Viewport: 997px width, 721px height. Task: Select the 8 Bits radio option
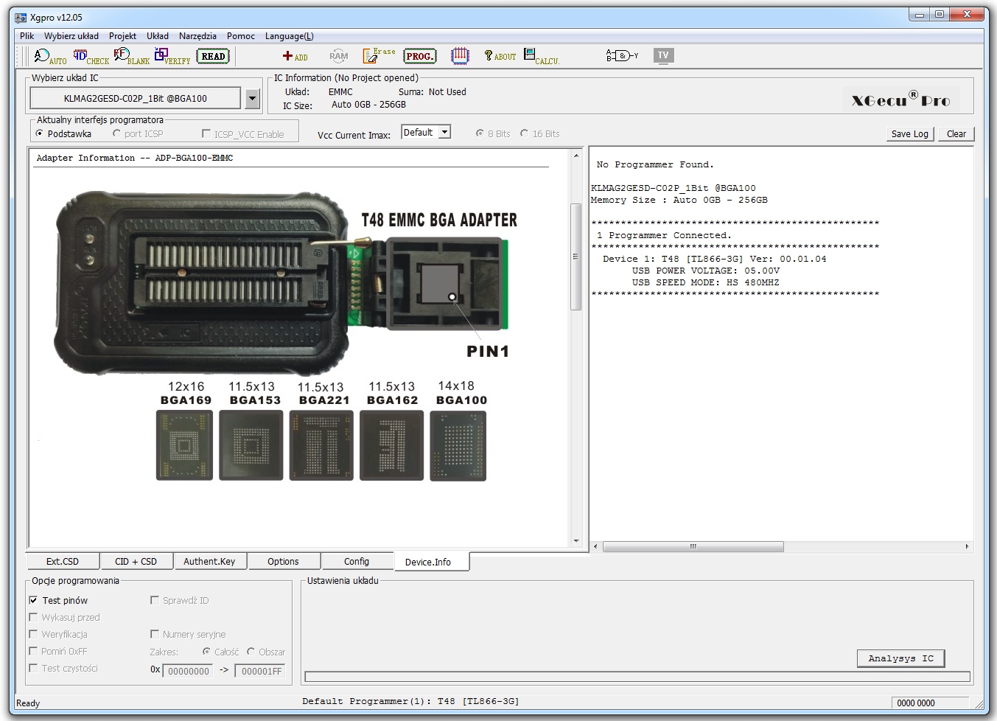click(480, 133)
